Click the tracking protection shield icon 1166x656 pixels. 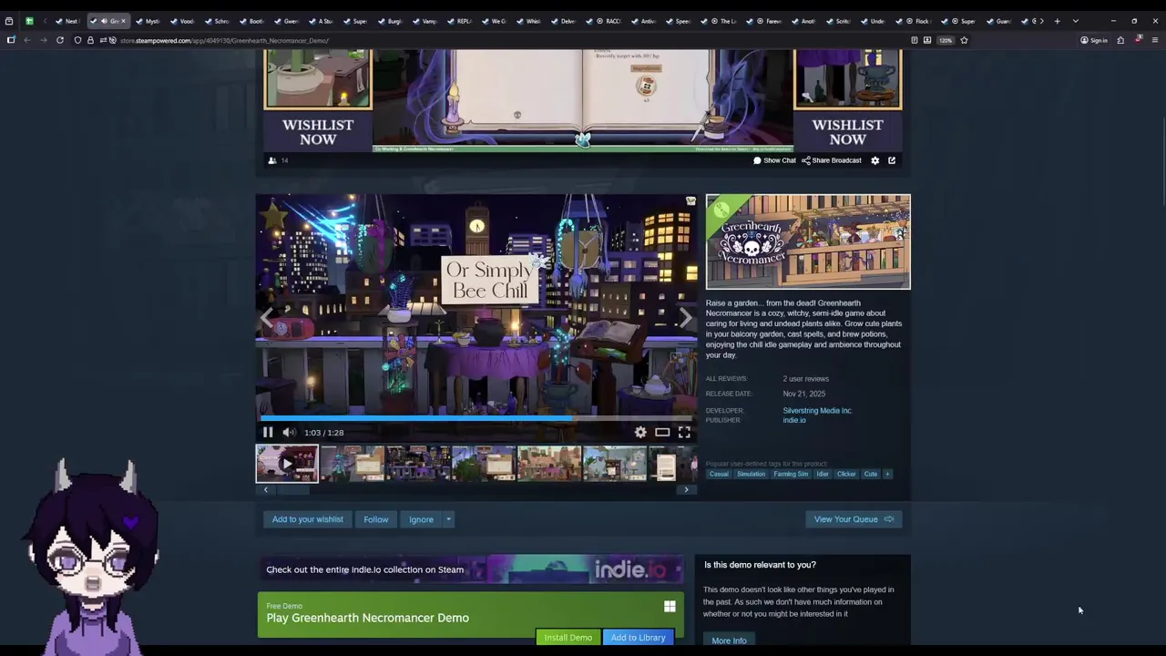point(77,40)
